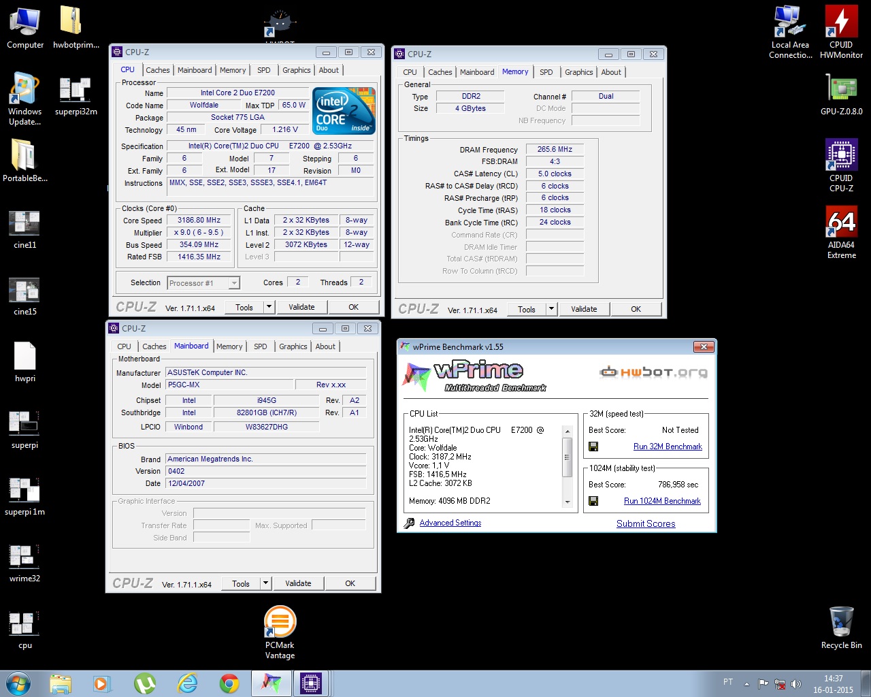Select About tab in Mainboard CPU-Z window
Screen dimensions: 871x697
pos(325,346)
